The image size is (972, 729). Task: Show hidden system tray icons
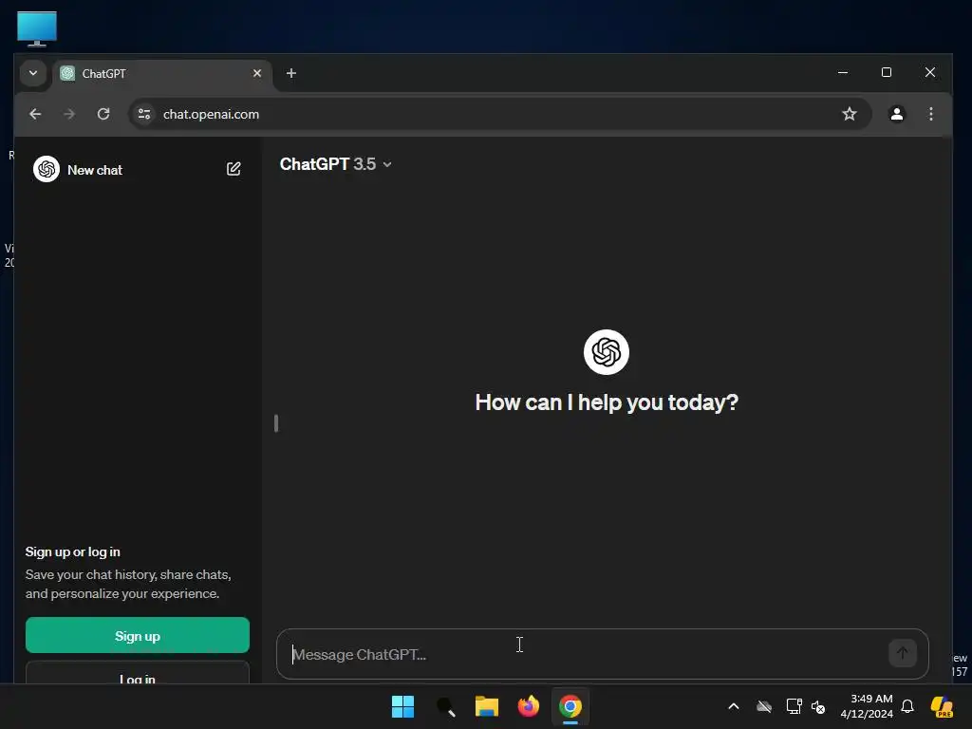734,706
